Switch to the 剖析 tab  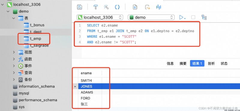211,63
